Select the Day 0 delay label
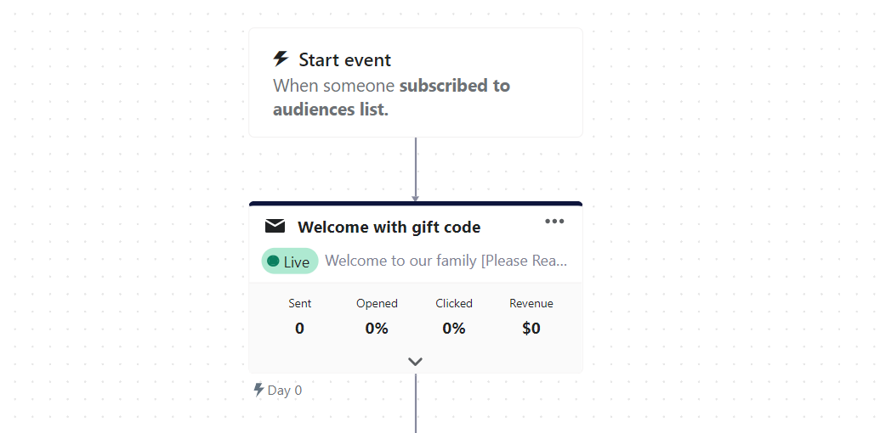 (x=285, y=391)
